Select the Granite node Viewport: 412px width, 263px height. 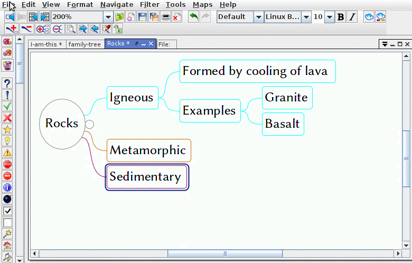286,98
